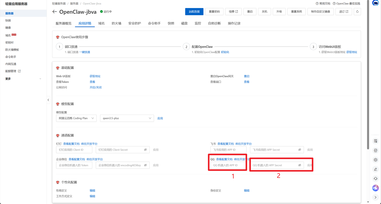
Task: Click the QQ 机器人的 APP ID field
Action: point(228,165)
